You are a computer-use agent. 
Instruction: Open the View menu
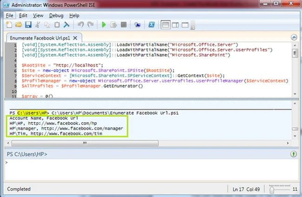click(x=38, y=16)
